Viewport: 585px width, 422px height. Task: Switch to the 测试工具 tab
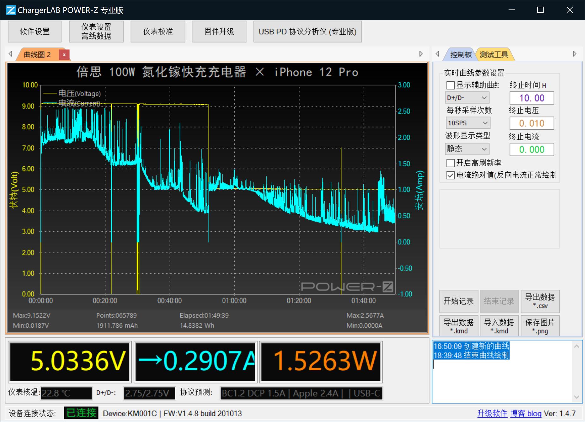[x=494, y=54]
